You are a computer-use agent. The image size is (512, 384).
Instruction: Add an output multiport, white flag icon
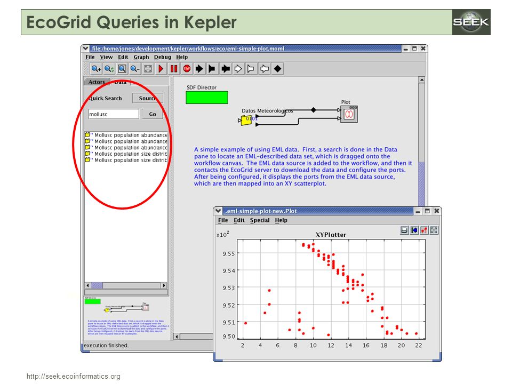click(251, 69)
